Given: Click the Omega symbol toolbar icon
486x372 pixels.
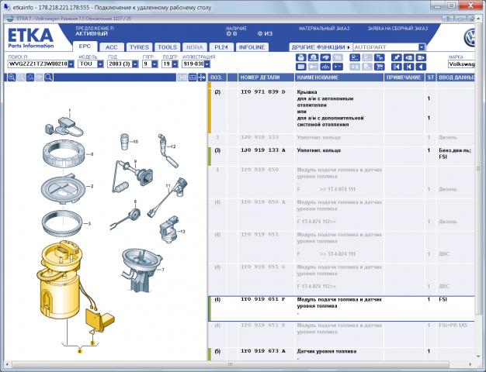Looking at the screenshot, I should 314,57.
